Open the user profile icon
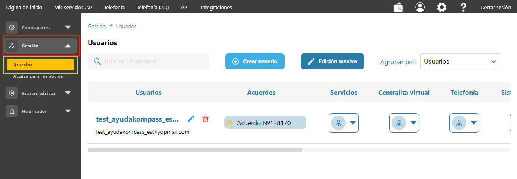This screenshot has height=179, width=517. click(x=420, y=7)
